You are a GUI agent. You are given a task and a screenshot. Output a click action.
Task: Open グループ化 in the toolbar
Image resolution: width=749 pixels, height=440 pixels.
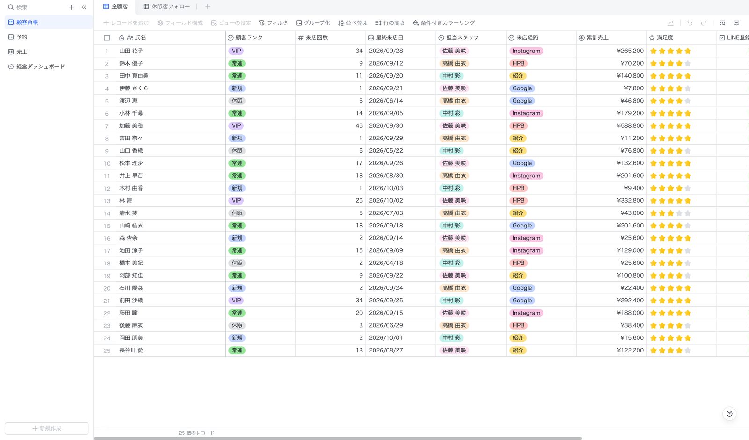[x=313, y=23]
